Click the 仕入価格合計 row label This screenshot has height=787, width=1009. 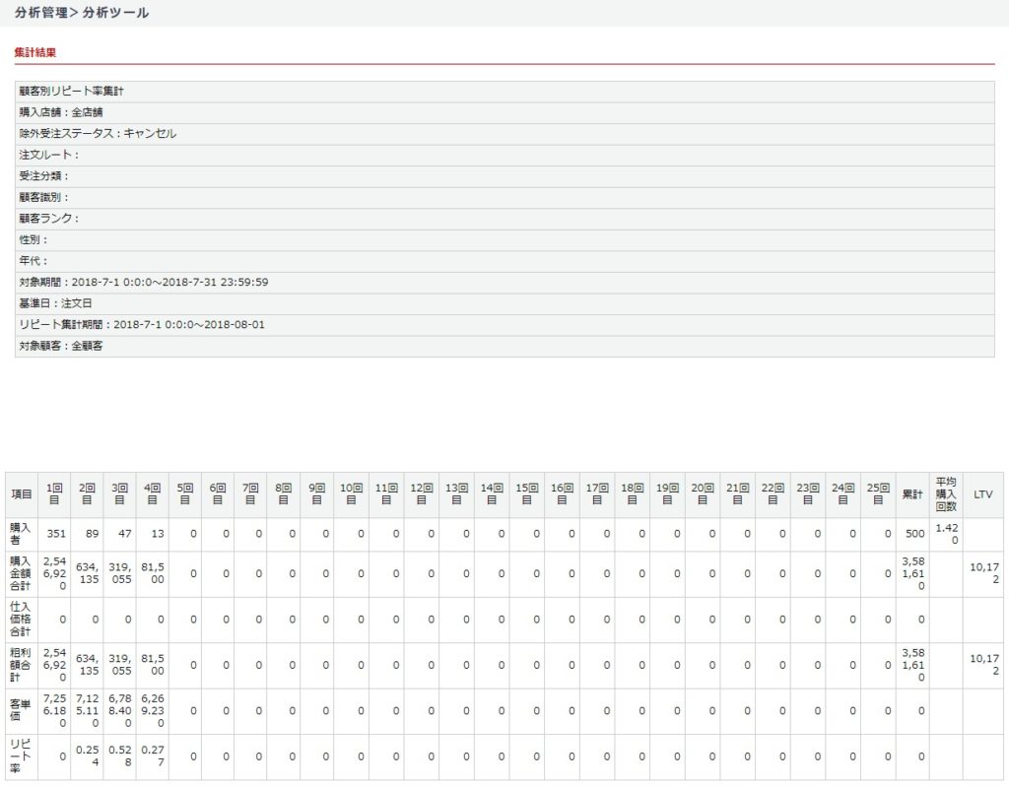pyautogui.click(x=22, y=620)
